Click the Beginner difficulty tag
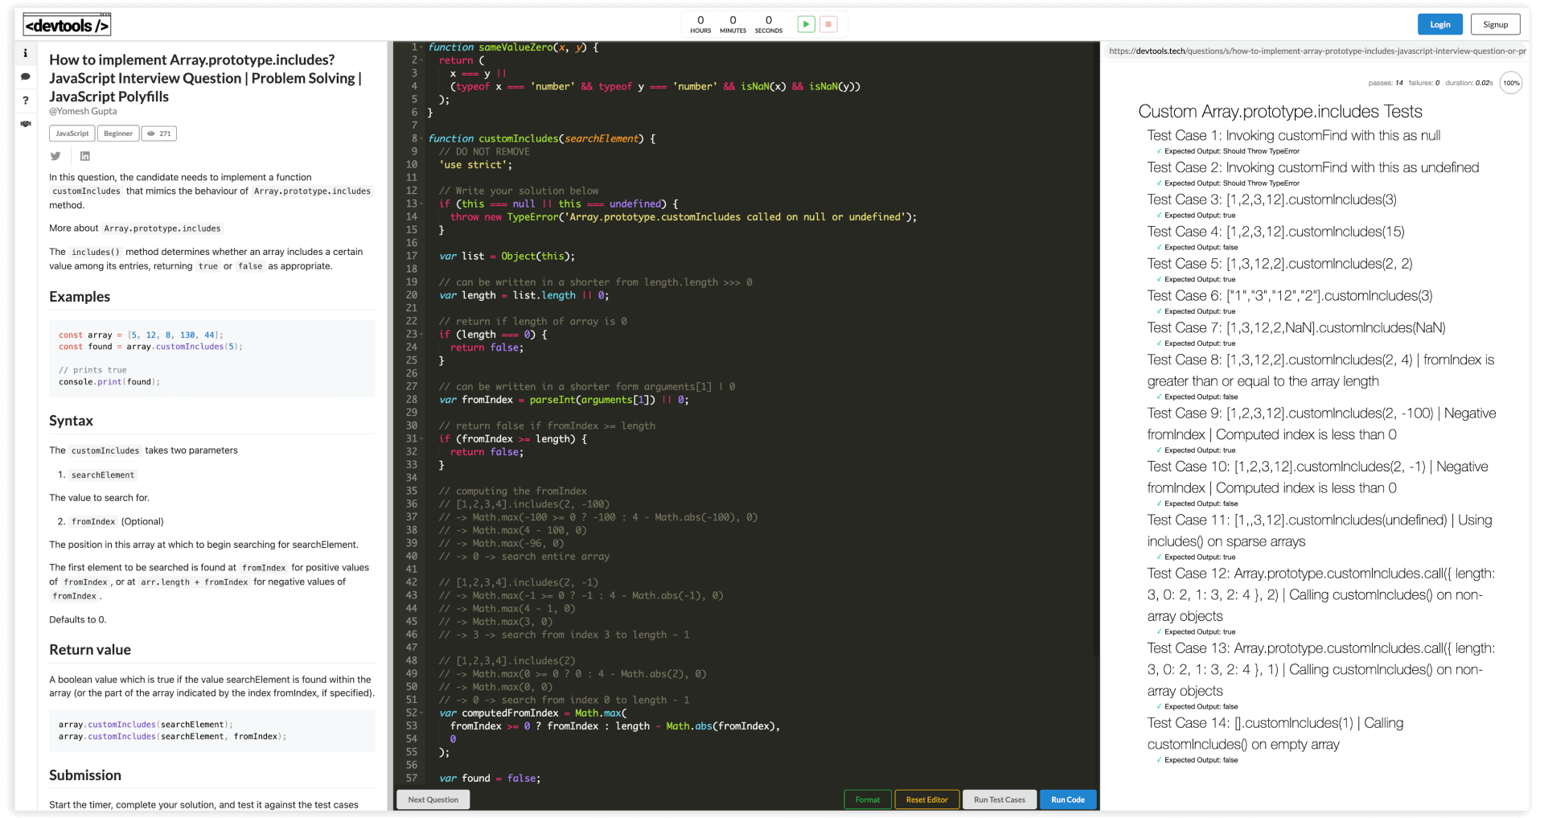This screenshot has height=818, width=1544. (x=118, y=134)
